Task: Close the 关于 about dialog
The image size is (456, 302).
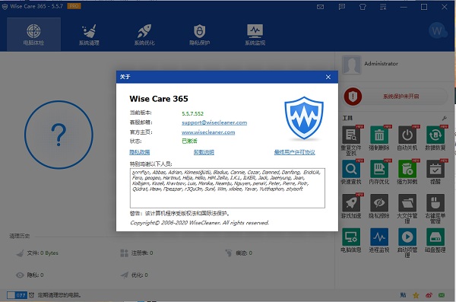Action: pyautogui.click(x=328, y=77)
